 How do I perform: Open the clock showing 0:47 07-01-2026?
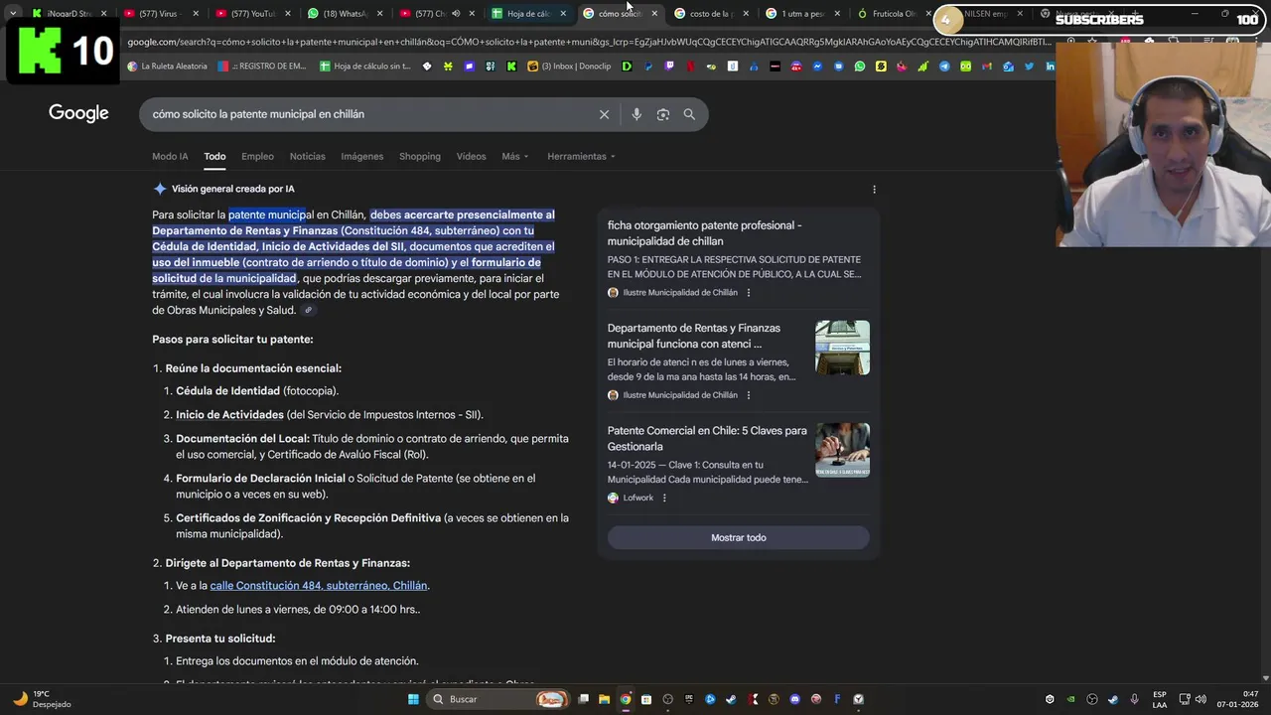pyautogui.click(x=1237, y=699)
